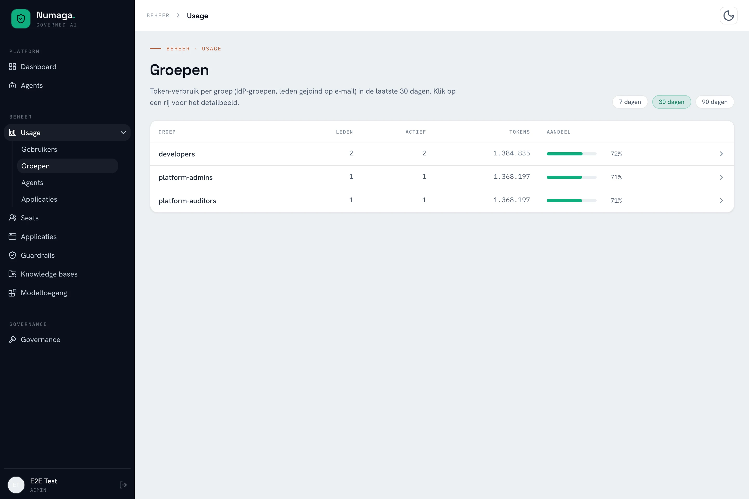Image resolution: width=749 pixels, height=499 pixels.
Task: Go to Agents under Usage submenu
Action: coord(68,183)
